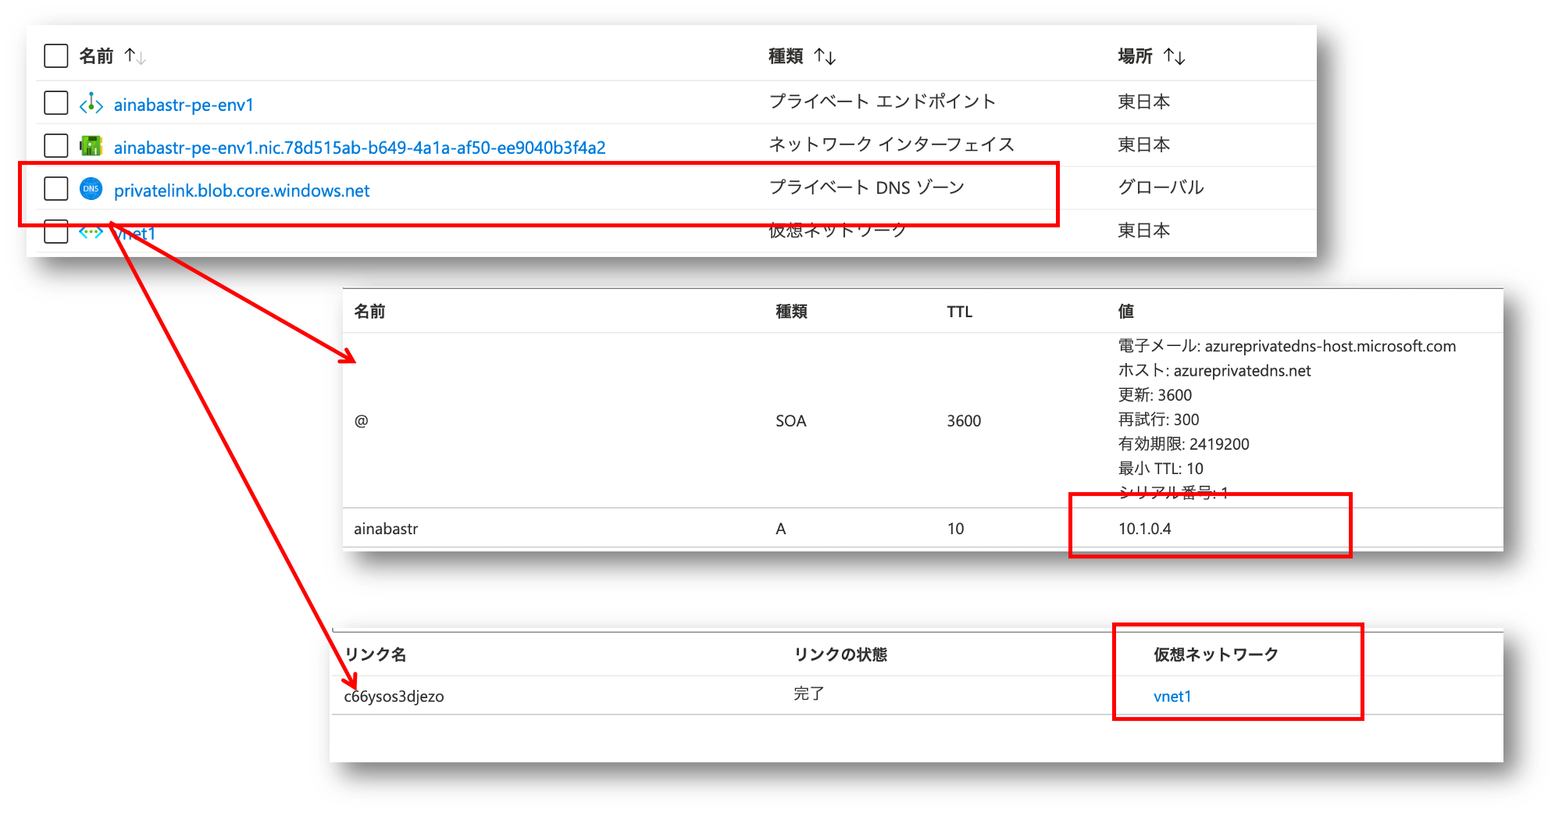The height and width of the screenshot is (813, 1555).
Task: Click the ホスト: azureprivatedns.net line
Action: pos(1214,371)
